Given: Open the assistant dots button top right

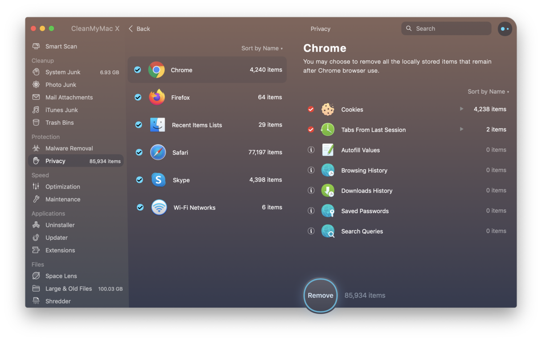Looking at the screenshot, I should (x=505, y=29).
